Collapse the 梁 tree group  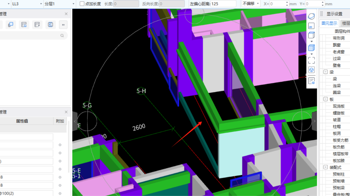[x=325, y=72]
